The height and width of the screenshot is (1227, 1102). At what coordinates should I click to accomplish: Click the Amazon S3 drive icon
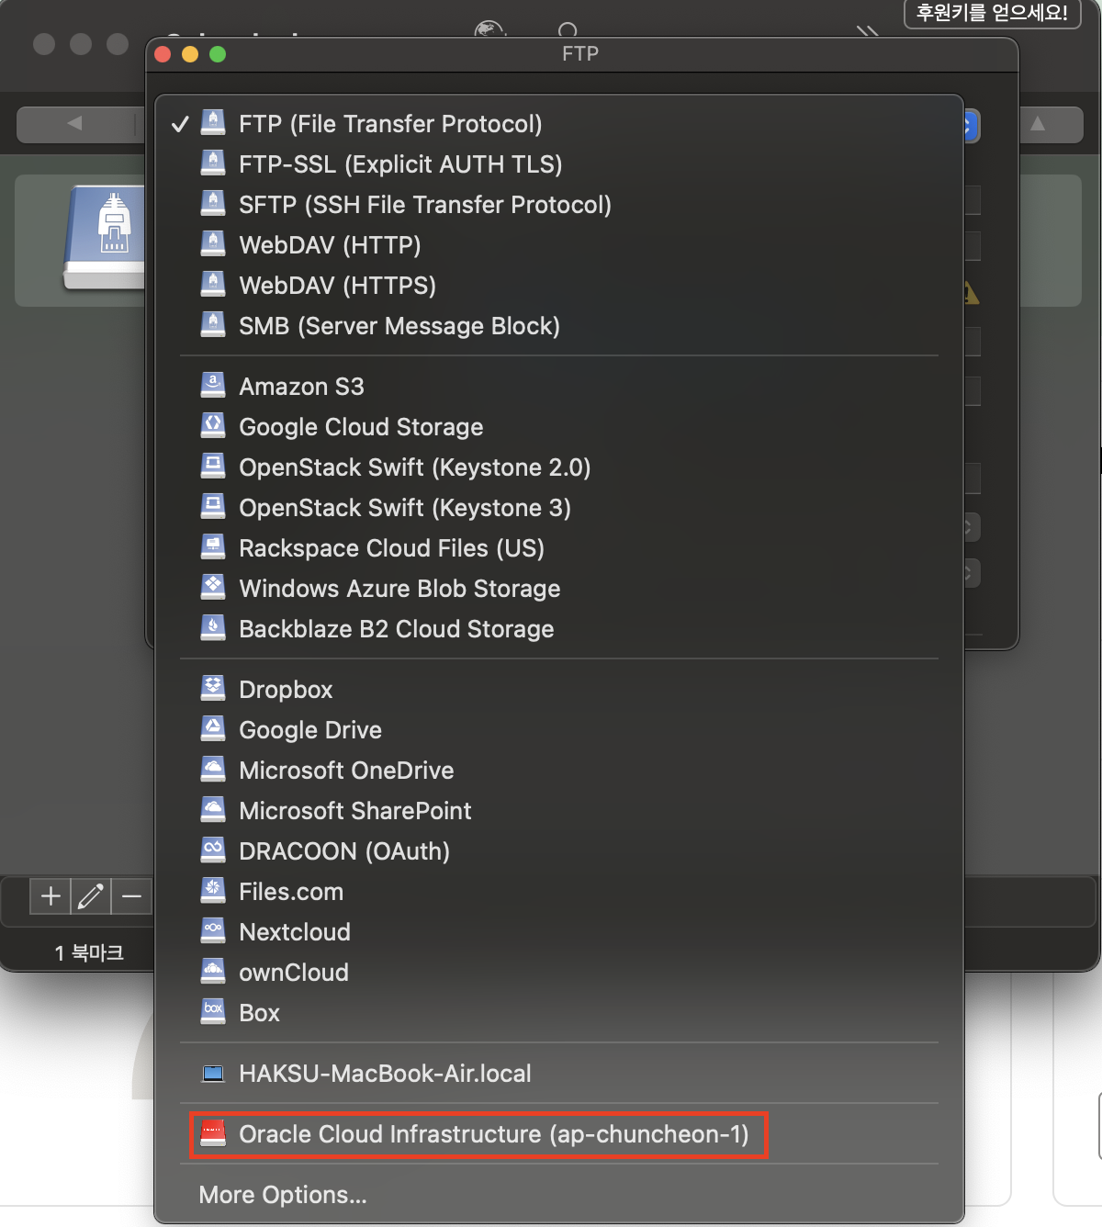[x=213, y=386]
